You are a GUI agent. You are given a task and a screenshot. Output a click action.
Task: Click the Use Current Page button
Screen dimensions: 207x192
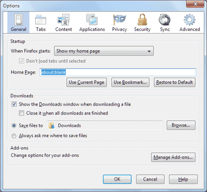pos(86,82)
